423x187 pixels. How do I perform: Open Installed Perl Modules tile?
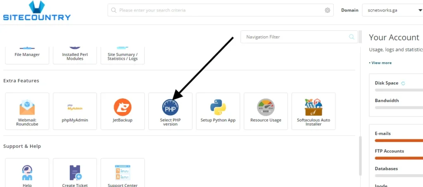(75, 56)
